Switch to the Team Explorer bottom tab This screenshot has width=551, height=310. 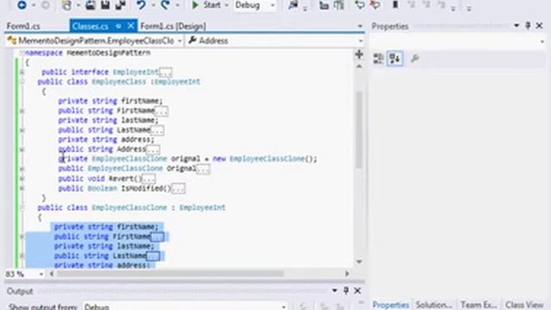[x=479, y=304]
